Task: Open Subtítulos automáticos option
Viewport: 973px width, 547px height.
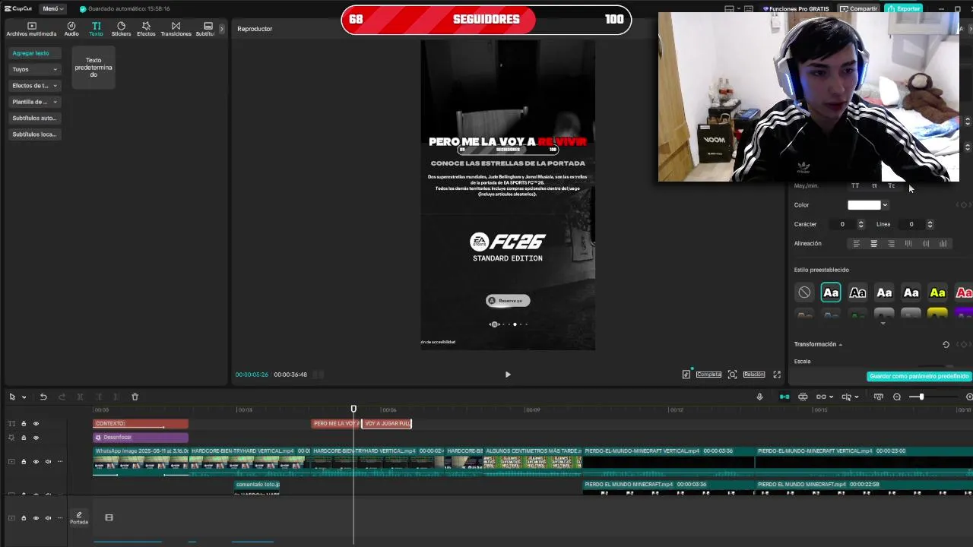Action: click(34, 118)
